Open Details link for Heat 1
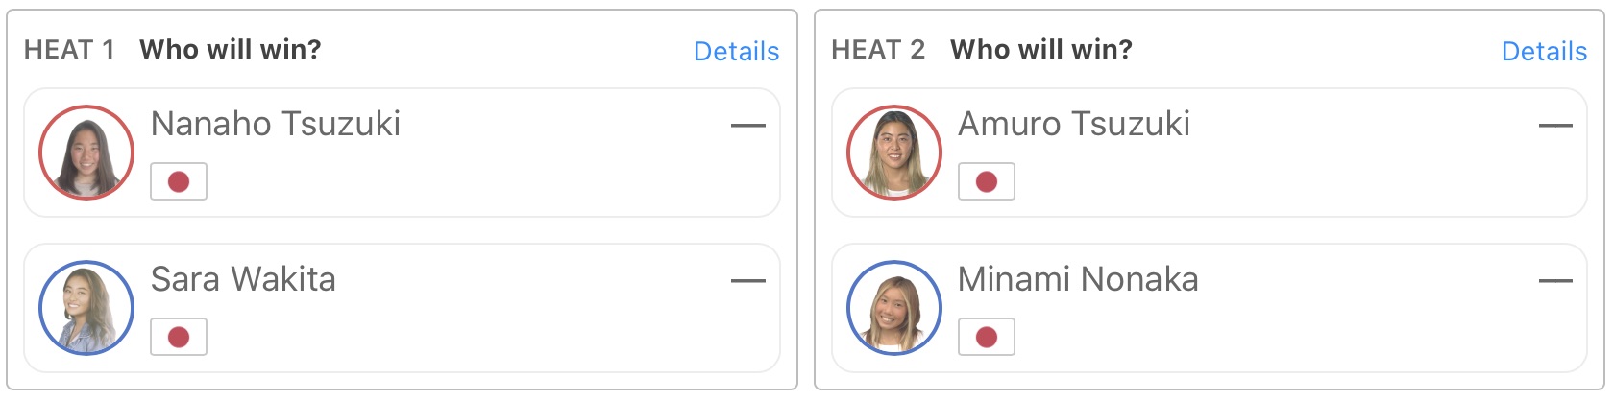The image size is (1614, 401). tap(736, 51)
